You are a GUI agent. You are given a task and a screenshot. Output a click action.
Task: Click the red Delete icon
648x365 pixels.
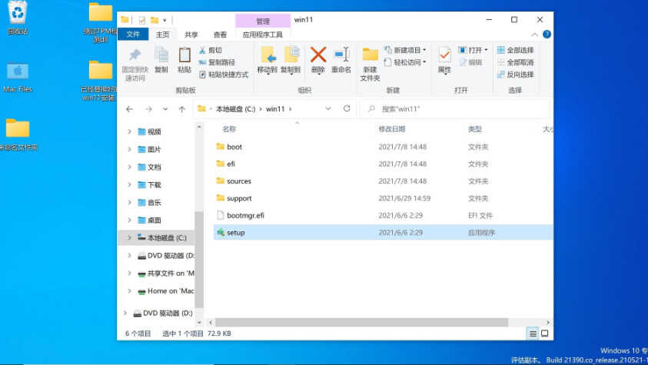(318, 55)
